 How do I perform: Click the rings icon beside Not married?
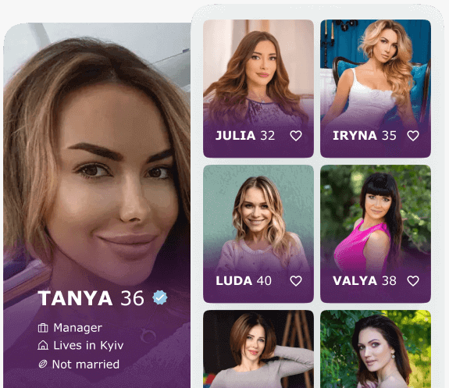[x=43, y=364]
